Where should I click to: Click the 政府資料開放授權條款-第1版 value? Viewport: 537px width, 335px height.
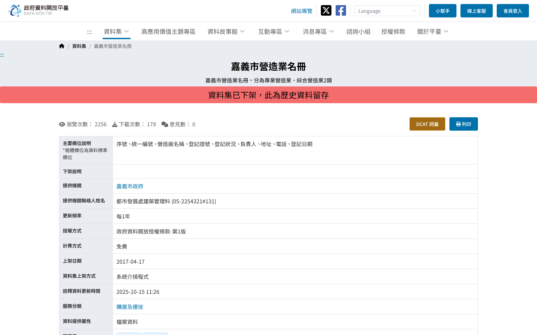point(151,231)
